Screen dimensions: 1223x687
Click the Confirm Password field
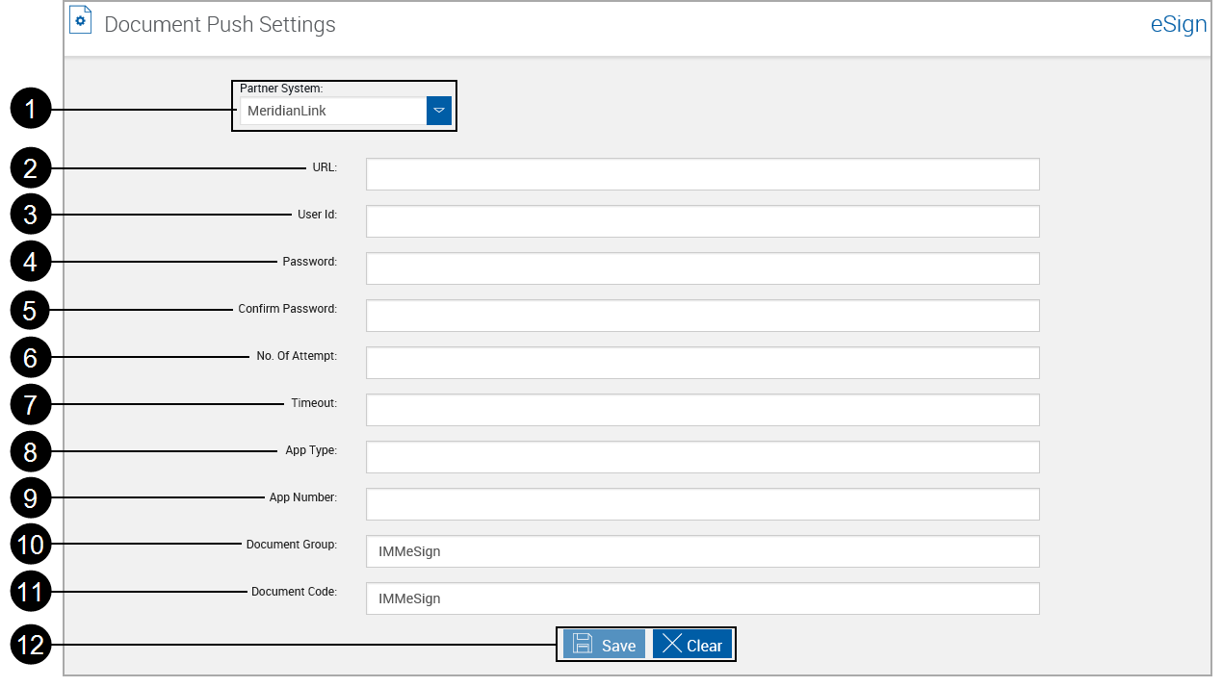(x=702, y=315)
